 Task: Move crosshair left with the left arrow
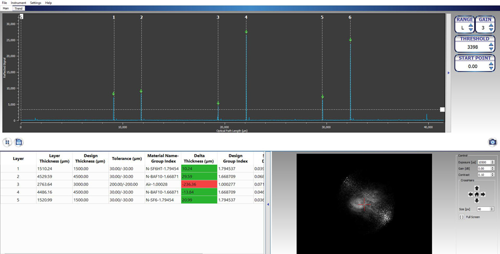point(470,194)
